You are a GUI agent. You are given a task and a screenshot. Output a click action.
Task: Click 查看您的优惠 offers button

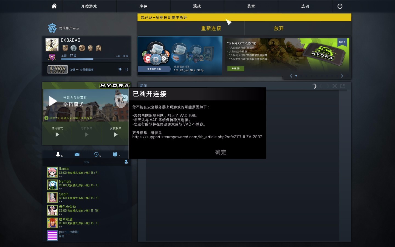(154, 69)
